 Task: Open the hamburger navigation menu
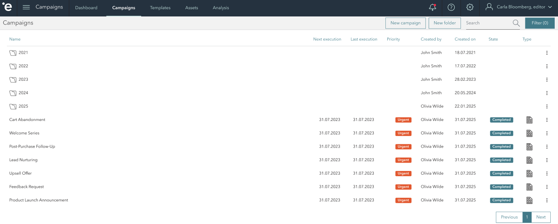coord(26,7)
